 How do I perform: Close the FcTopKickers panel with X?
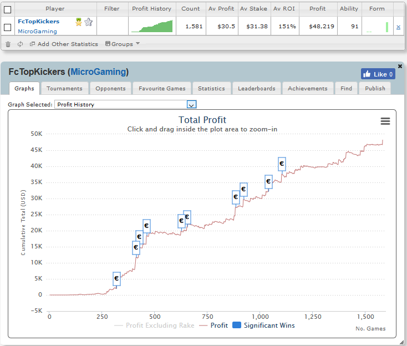click(400, 66)
